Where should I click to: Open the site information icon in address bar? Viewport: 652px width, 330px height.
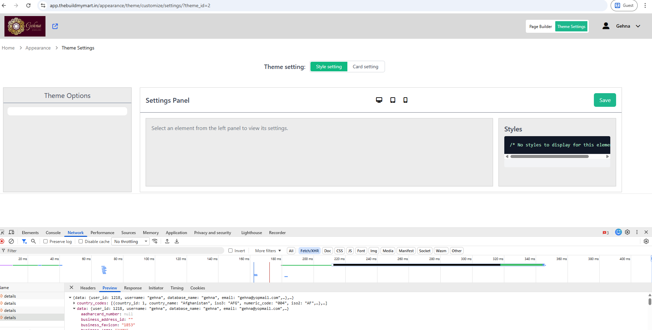click(x=43, y=5)
